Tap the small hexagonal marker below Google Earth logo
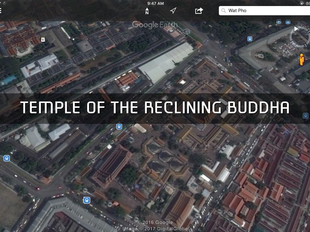The image size is (310, 232). [187, 31]
